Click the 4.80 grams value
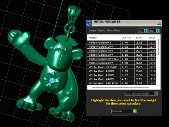This screenshot has width=169, height=127. point(125,83)
